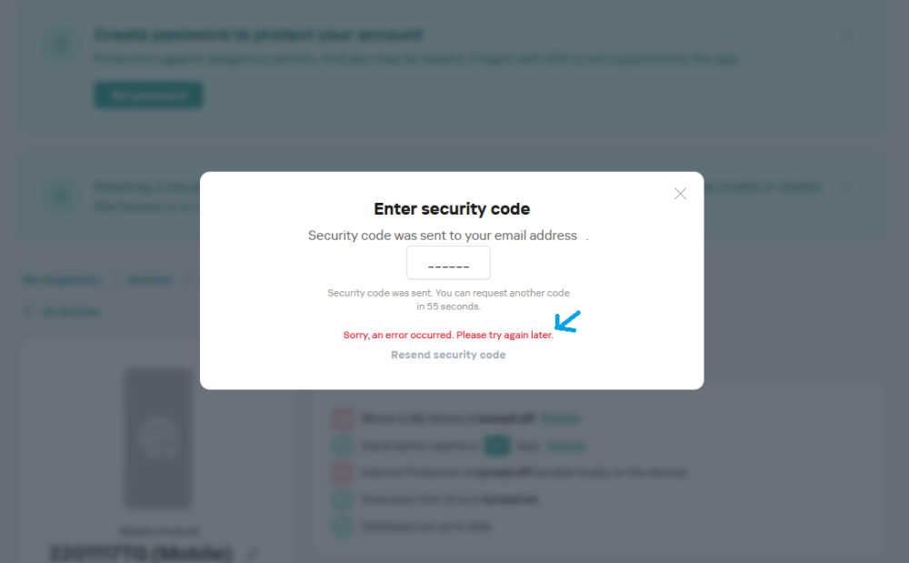This screenshot has height=563, width=909.
Task: Click the Databases are up to date icon
Action: [x=342, y=527]
